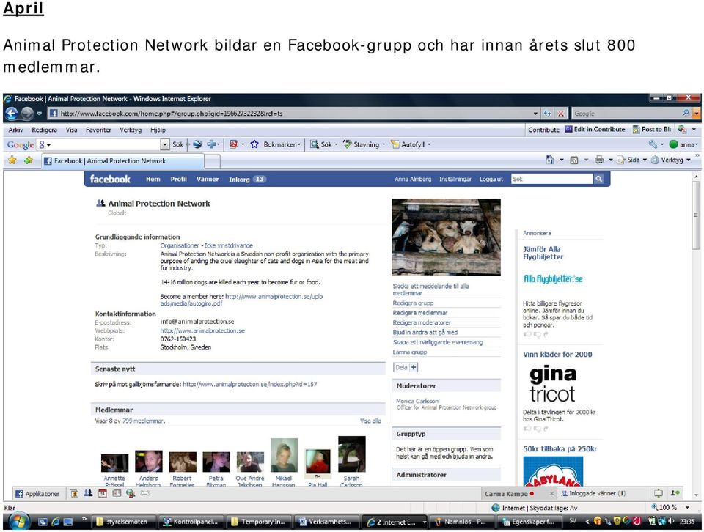The height and width of the screenshot is (532, 704).
Task: Click Facebook chat bar friends icon
Action: 89,493
